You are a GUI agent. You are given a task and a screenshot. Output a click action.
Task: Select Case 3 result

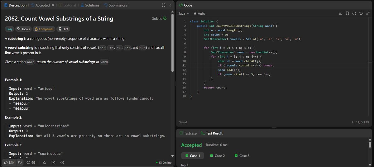tap(242, 155)
